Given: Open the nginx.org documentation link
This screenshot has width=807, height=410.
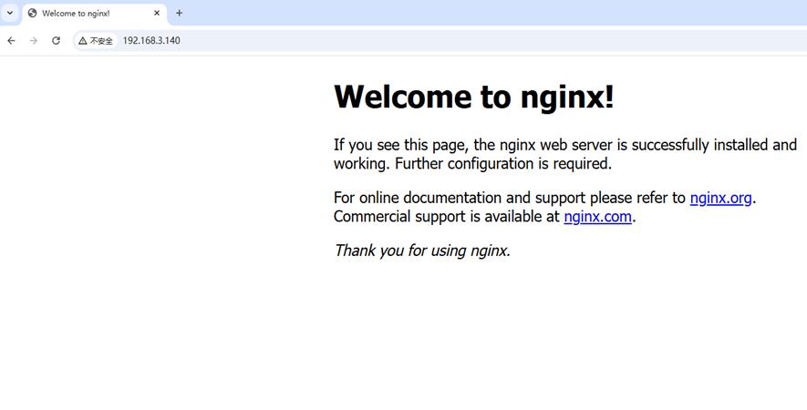Looking at the screenshot, I should [x=720, y=198].
